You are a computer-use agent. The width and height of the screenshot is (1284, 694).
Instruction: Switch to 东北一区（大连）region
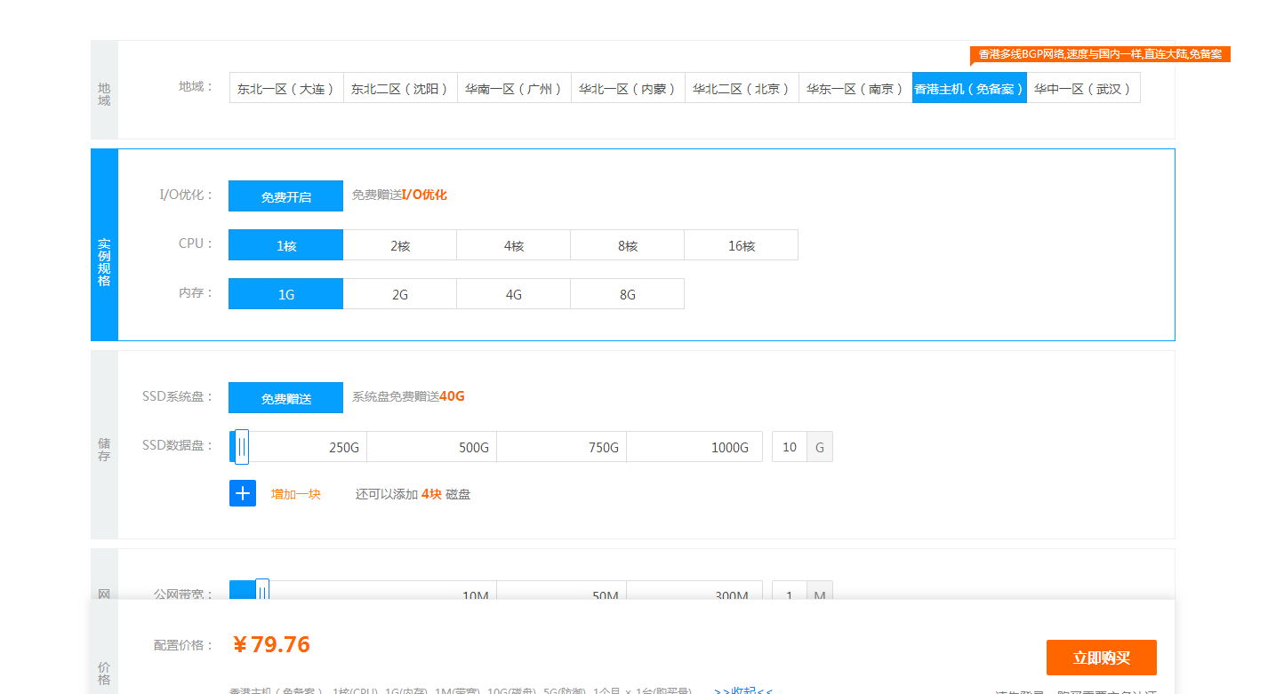(285, 87)
